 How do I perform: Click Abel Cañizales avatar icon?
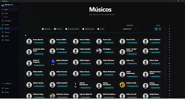(x=146, y=41)
